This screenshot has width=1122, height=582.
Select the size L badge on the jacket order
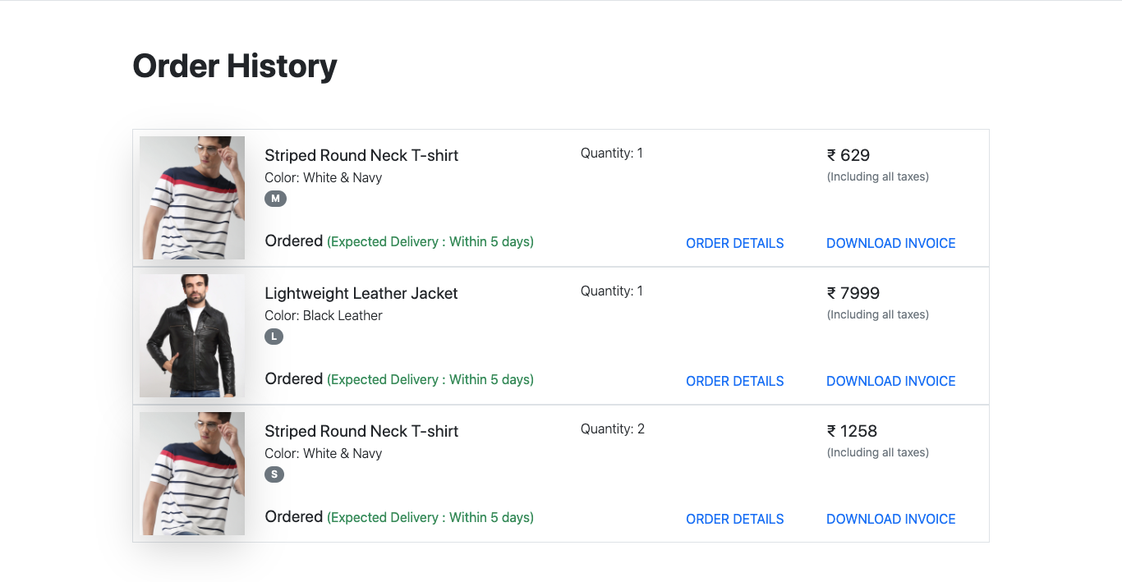[x=274, y=337]
